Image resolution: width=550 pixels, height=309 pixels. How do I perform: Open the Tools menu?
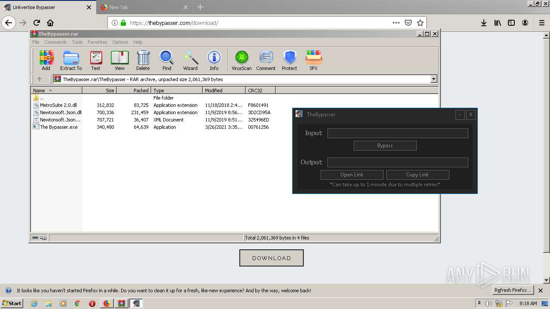pos(77,42)
